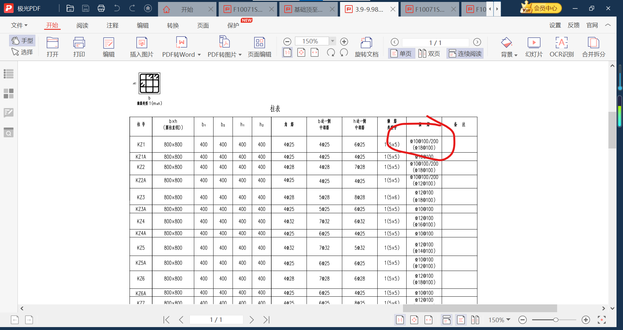The width and height of the screenshot is (623, 330).
Task: Click the undo arrow icon
Action: tap(117, 8)
